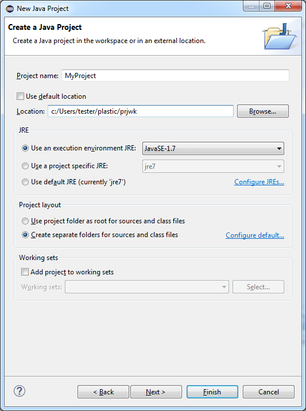Cancel the New Java Project wizard
This screenshot has width=306, height=411.
click(269, 392)
